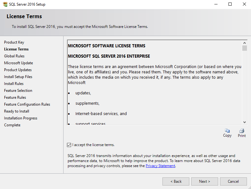Select the Feature Selection step
Viewport: 251px width, 189px height.
point(18,91)
